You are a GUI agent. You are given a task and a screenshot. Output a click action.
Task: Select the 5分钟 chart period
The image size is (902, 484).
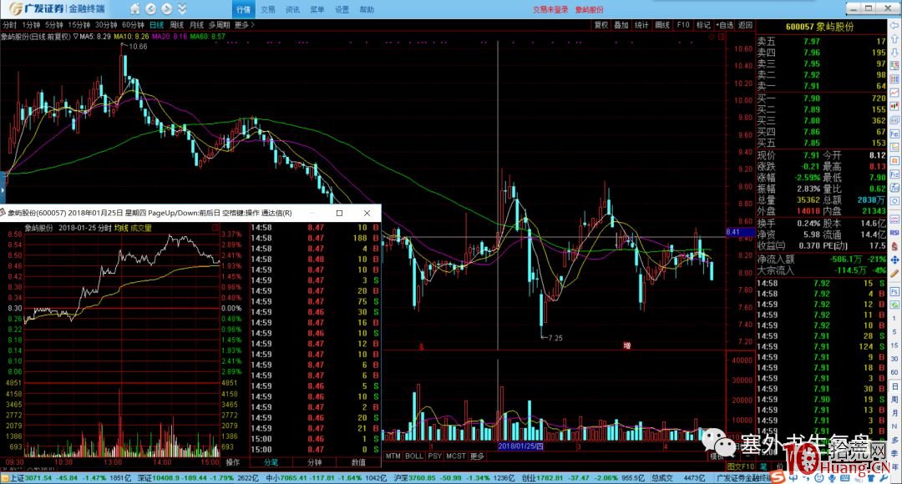pyautogui.click(x=54, y=25)
